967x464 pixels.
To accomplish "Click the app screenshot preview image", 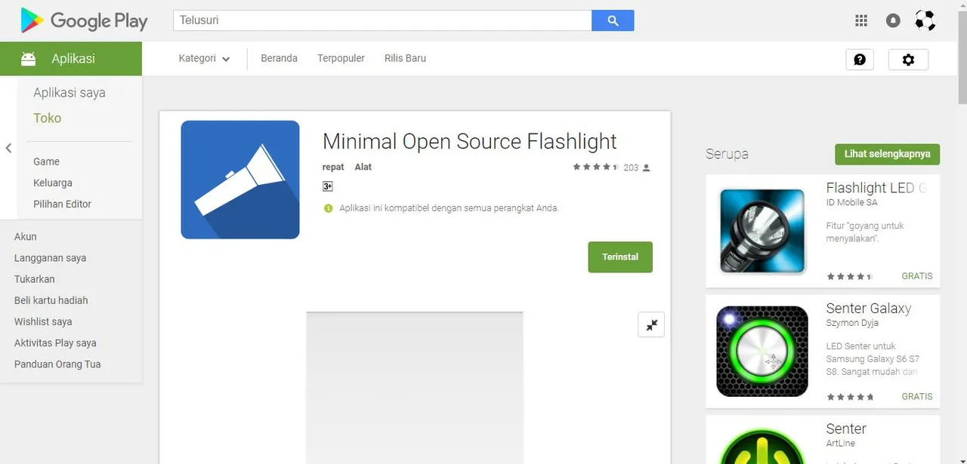I will click(415, 388).
